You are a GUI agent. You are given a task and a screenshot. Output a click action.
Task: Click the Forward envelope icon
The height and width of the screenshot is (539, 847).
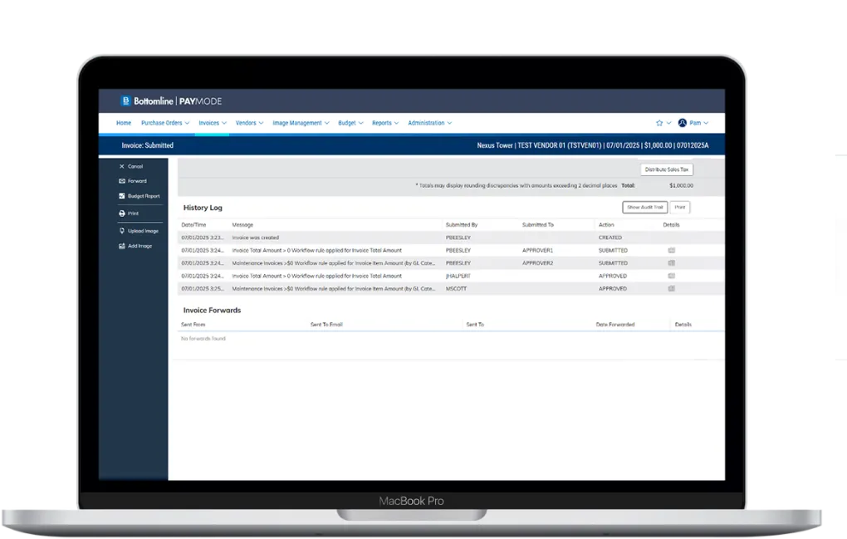[x=122, y=181]
